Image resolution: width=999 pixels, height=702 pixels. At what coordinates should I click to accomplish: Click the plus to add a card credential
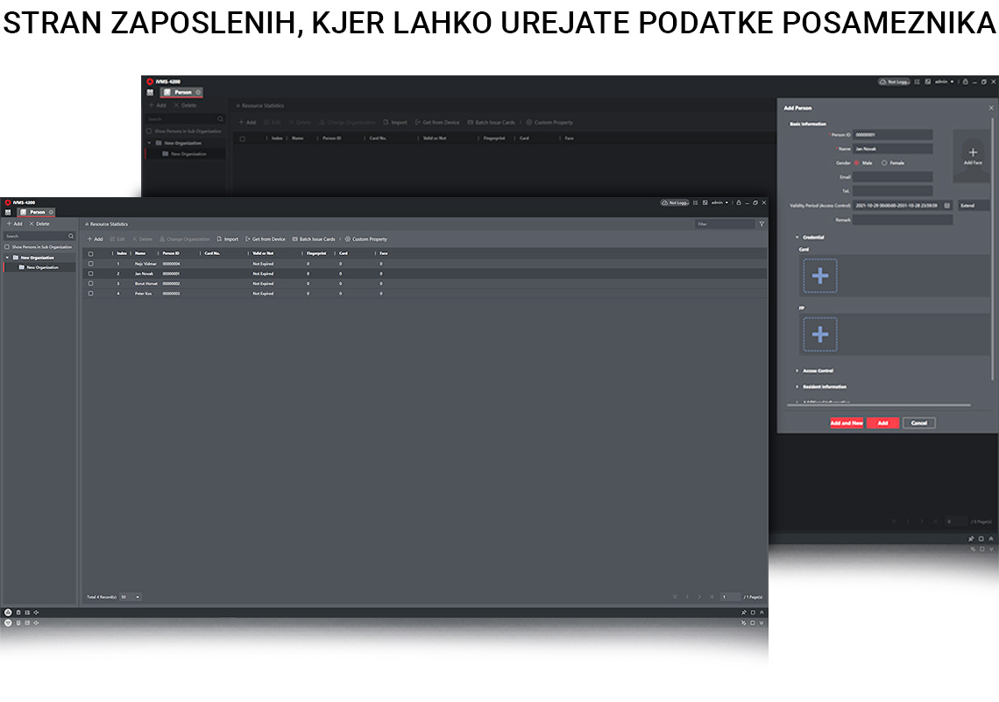(819, 275)
